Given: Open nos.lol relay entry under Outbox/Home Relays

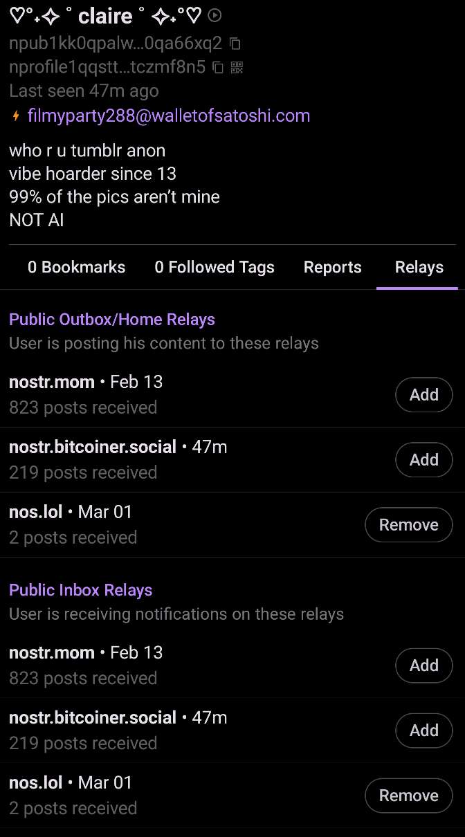Looking at the screenshot, I should tap(36, 512).
